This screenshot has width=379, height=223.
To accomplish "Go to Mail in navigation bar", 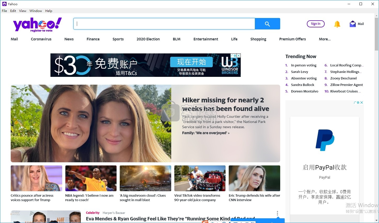I will pyautogui.click(x=14, y=39).
